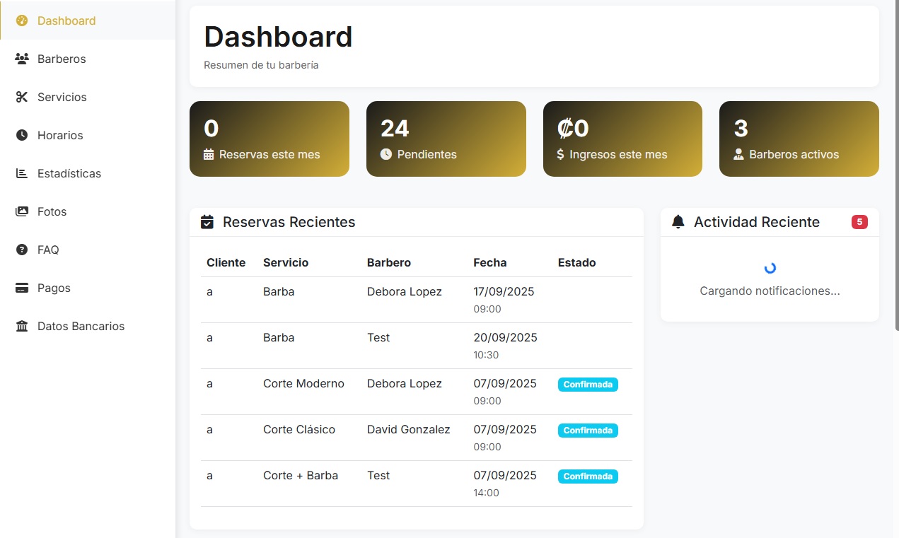This screenshot has width=899, height=538.
Task: Click the clock icon beside Horarios
Action: (22, 135)
